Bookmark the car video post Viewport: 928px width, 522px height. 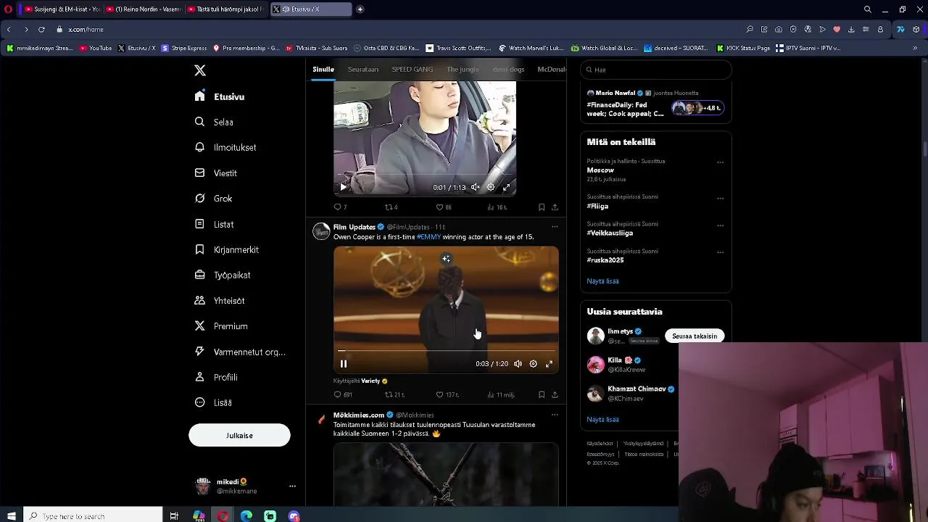point(542,207)
